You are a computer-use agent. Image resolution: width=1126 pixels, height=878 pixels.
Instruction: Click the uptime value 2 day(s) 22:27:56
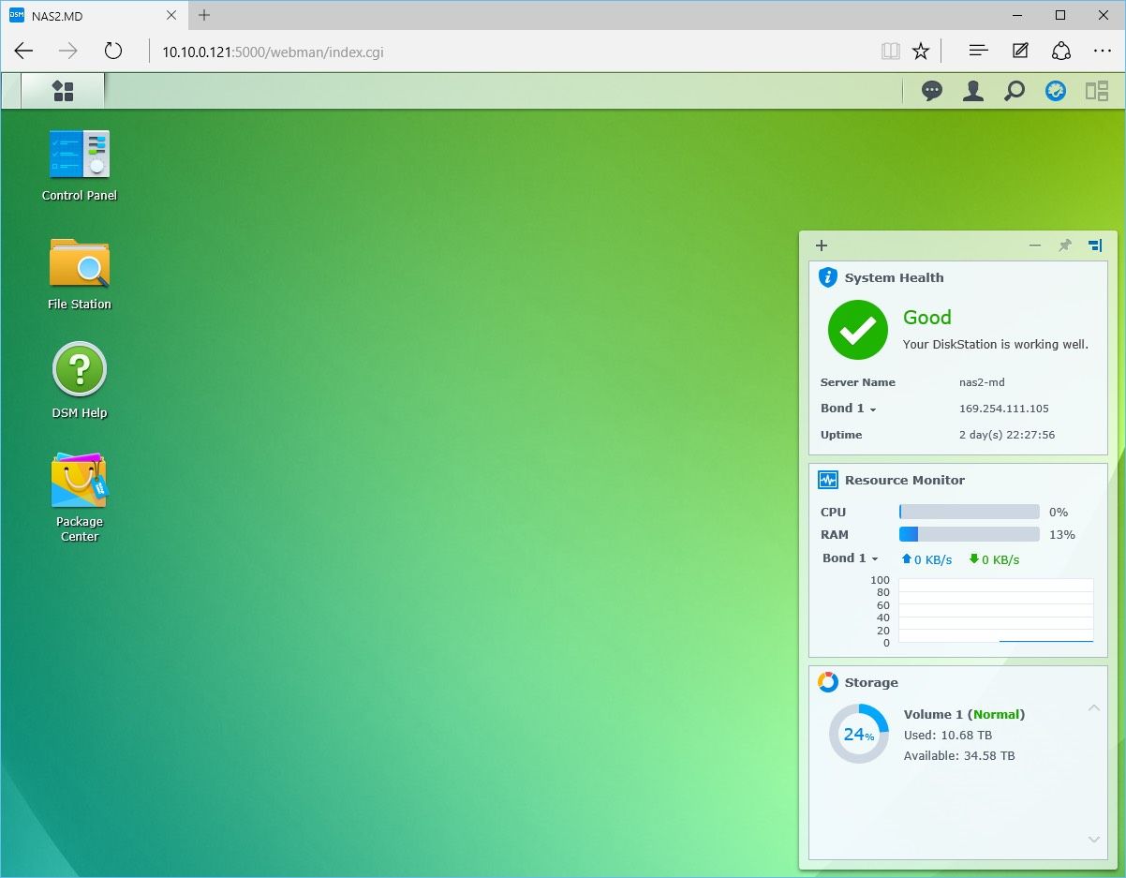coord(1007,435)
